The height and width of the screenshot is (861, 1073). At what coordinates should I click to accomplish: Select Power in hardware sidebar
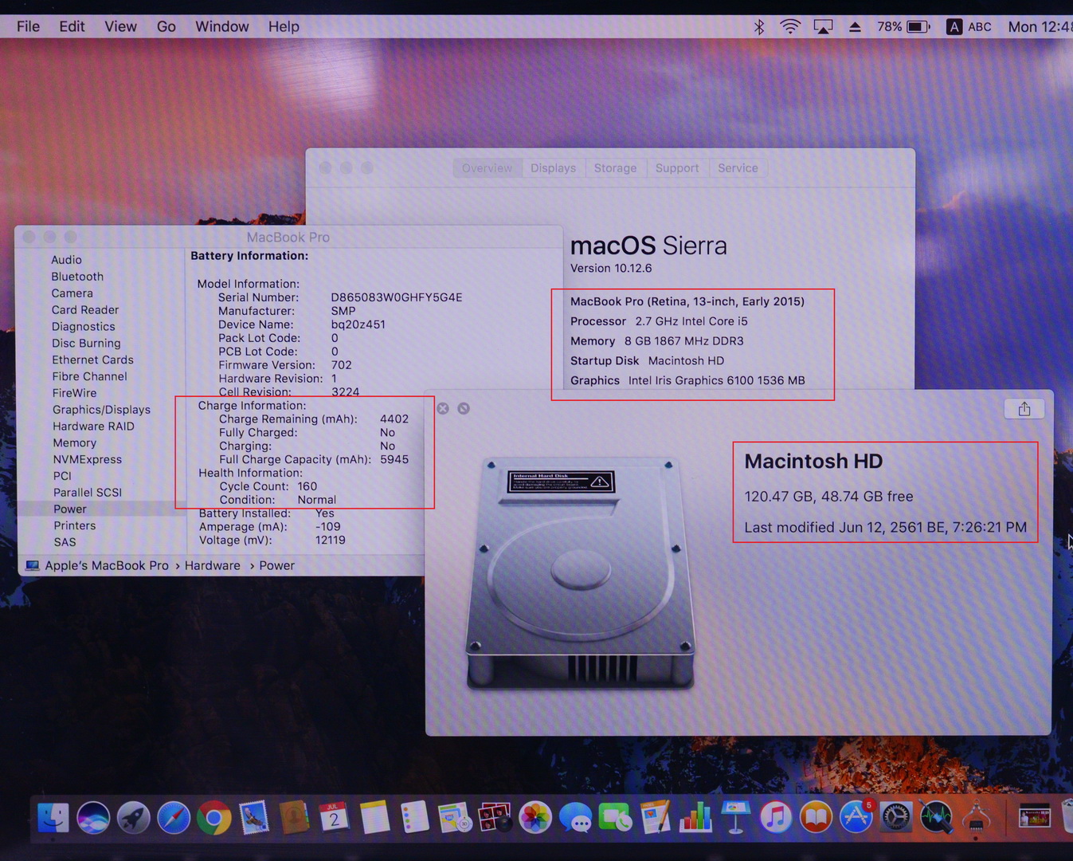[70, 509]
